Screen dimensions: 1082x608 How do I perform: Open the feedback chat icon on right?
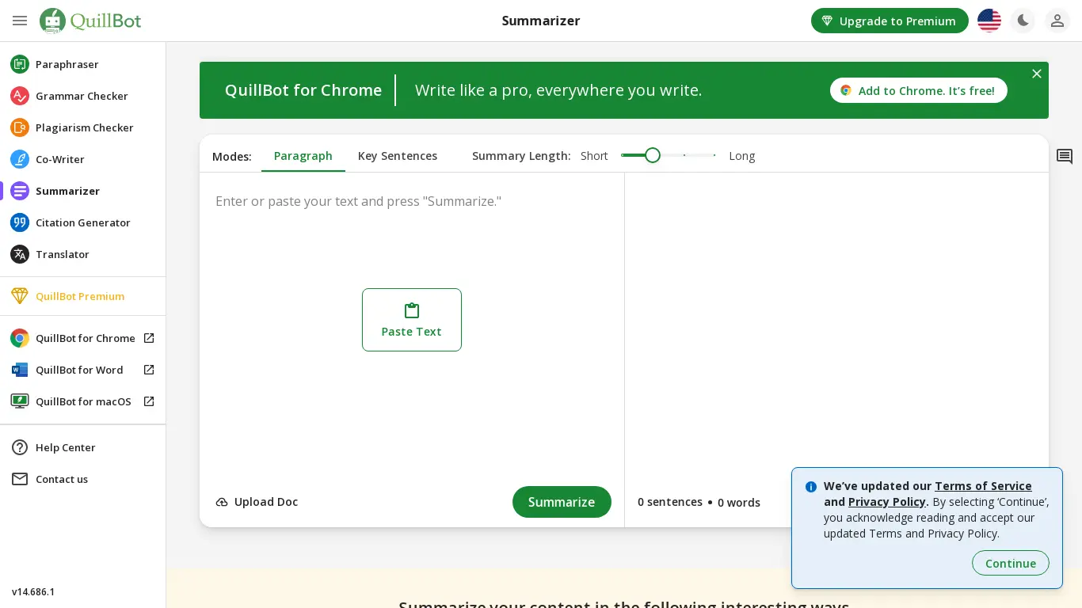(x=1065, y=157)
